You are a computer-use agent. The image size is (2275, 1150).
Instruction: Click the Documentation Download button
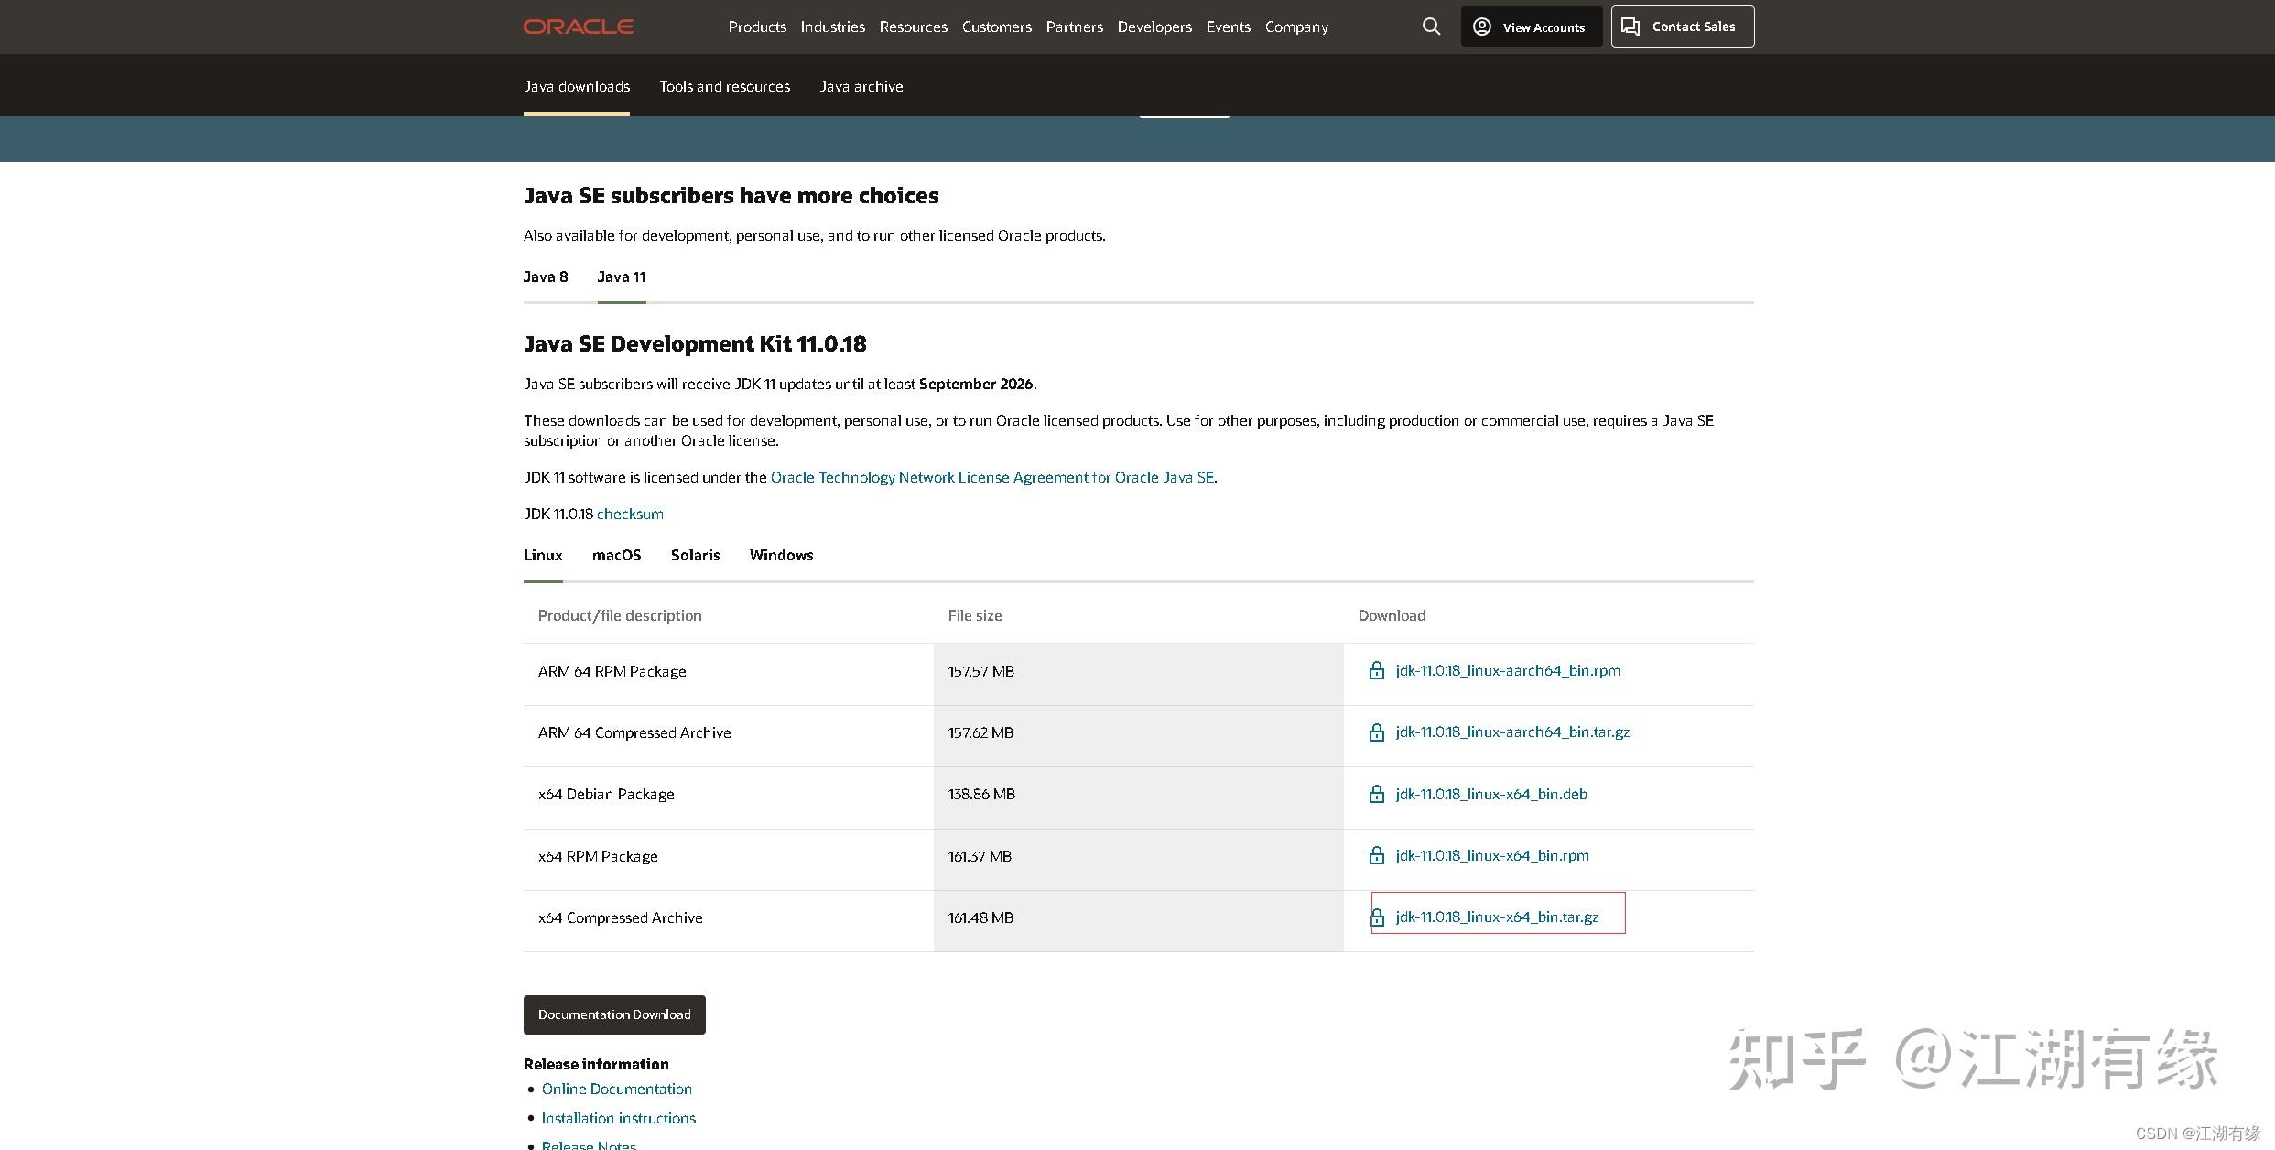pos(614,1014)
